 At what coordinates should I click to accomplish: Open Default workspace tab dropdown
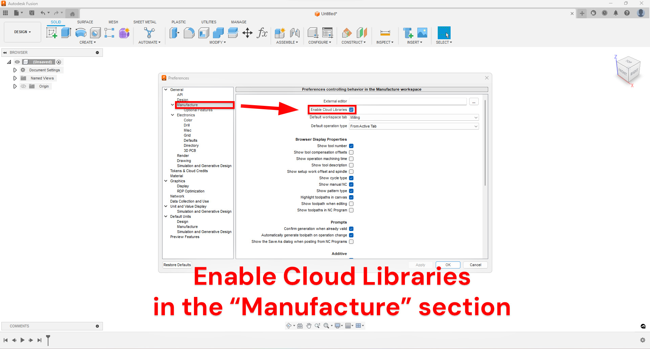(x=414, y=117)
